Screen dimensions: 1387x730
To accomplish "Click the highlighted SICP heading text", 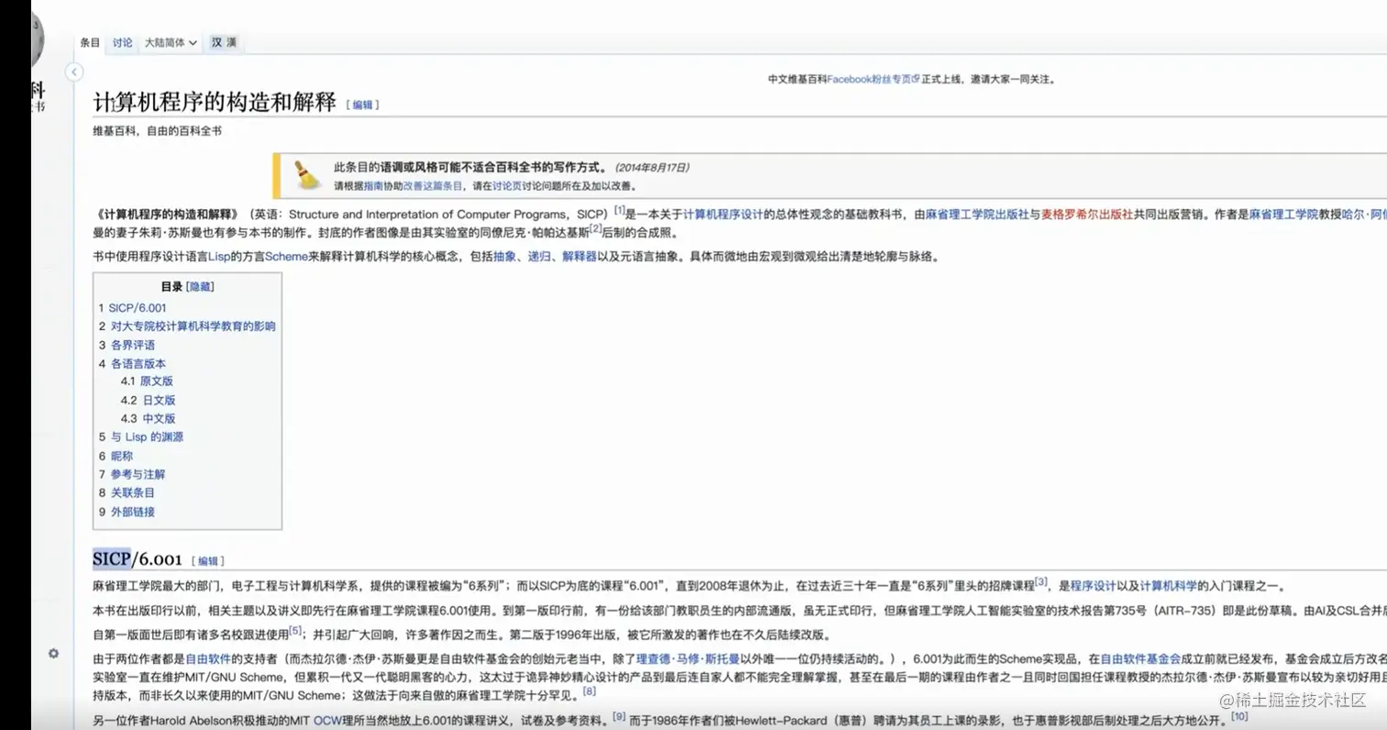I will point(112,558).
